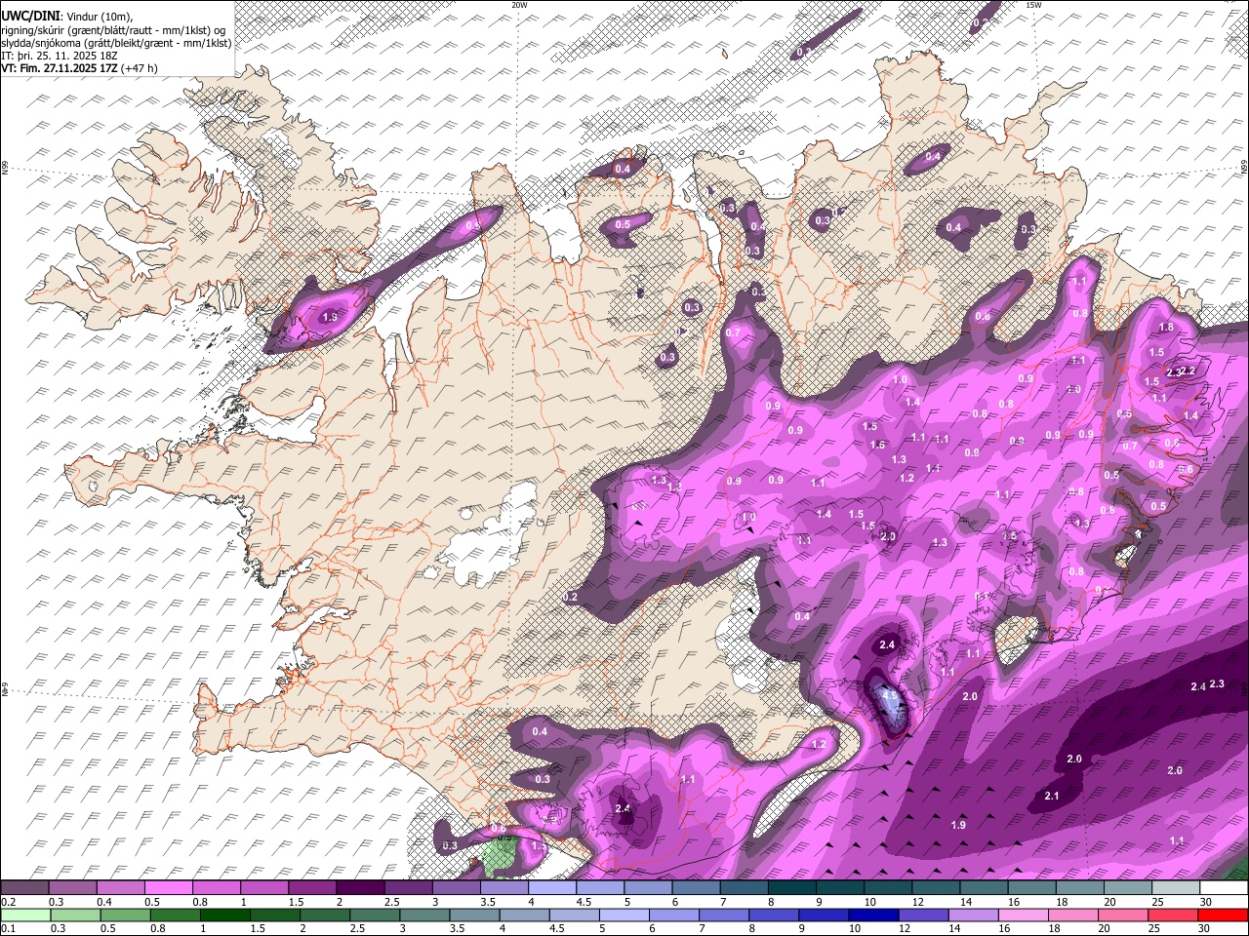
Task: Select the bright red swatch labeled 30 in lower legend
Action: click(1223, 915)
